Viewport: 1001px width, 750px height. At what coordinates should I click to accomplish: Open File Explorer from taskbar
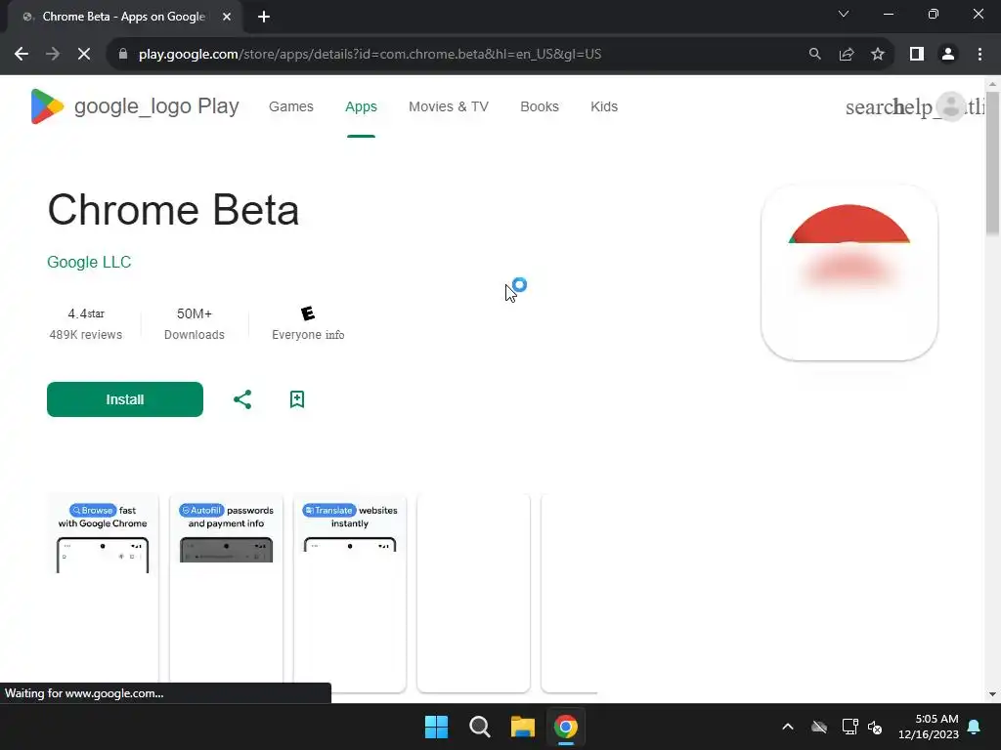click(523, 727)
